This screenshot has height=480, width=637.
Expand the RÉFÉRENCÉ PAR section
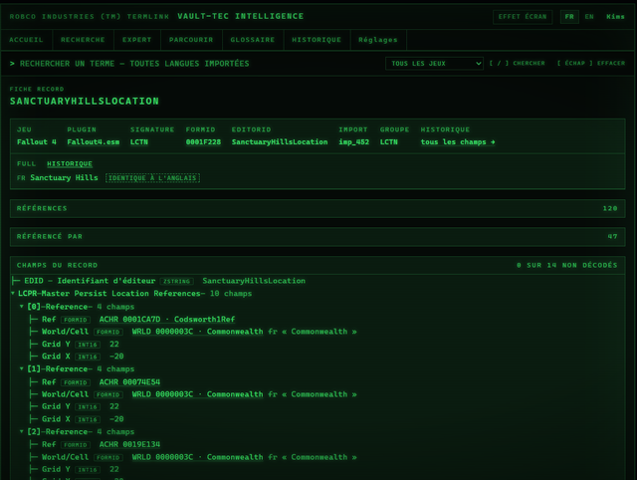coord(318,237)
